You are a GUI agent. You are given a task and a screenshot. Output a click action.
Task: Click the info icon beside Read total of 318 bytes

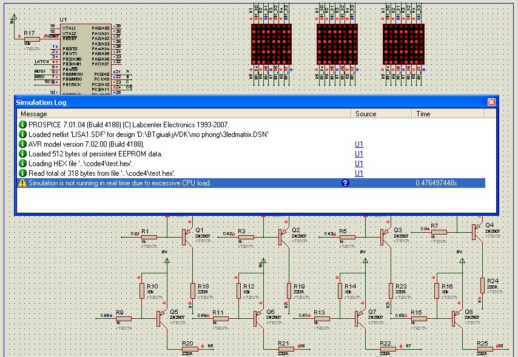(x=22, y=173)
